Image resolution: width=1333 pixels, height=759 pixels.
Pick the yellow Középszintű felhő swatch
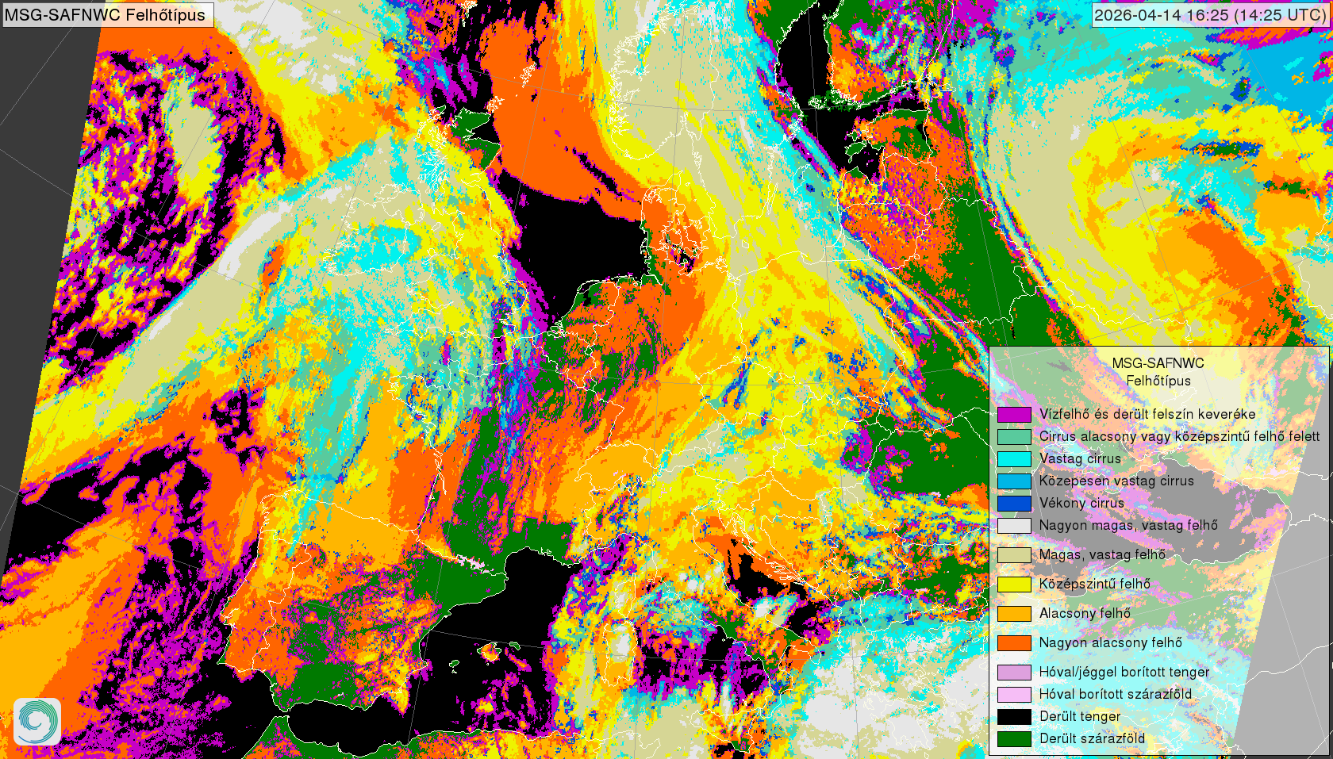coord(1014,584)
